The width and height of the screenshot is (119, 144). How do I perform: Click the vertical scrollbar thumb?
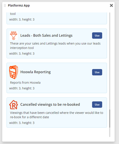[x=110, y=119]
